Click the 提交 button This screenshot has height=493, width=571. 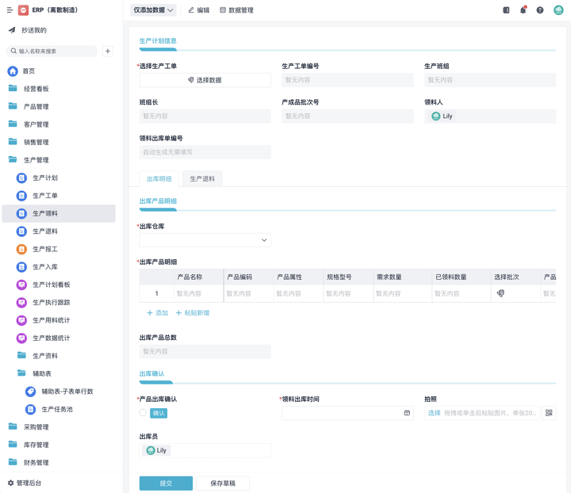[x=166, y=483]
